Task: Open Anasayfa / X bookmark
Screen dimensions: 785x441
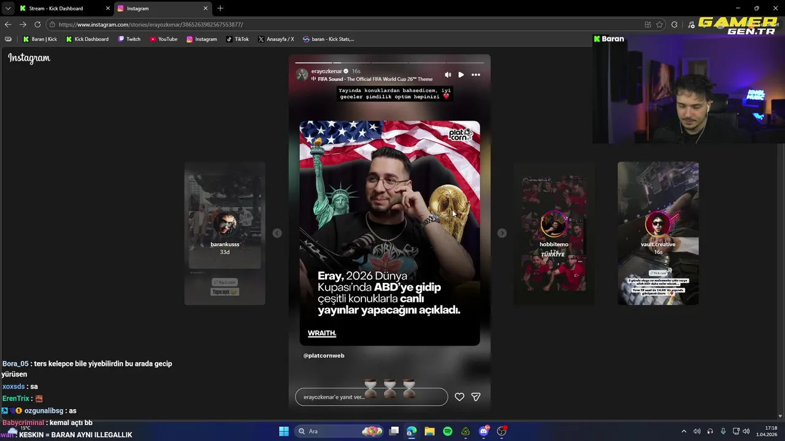Action: [x=276, y=39]
